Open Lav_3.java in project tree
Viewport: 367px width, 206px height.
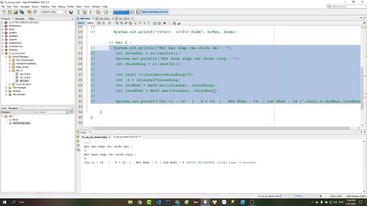coord(25,77)
